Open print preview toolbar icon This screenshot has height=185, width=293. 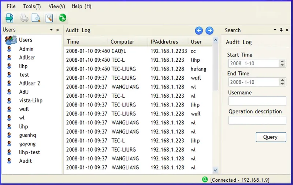pyautogui.click(x=36, y=18)
